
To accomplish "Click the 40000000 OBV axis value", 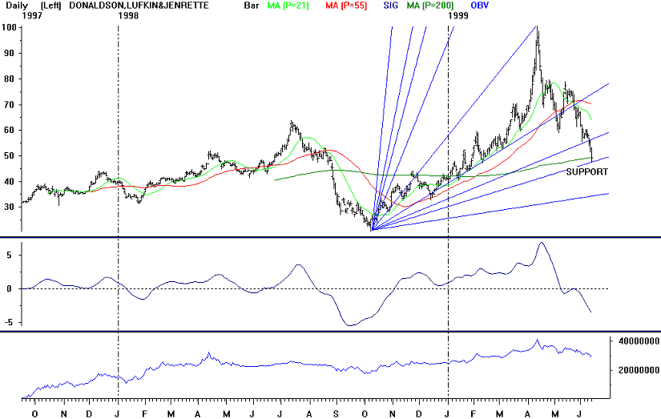I will [x=639, y=341].
